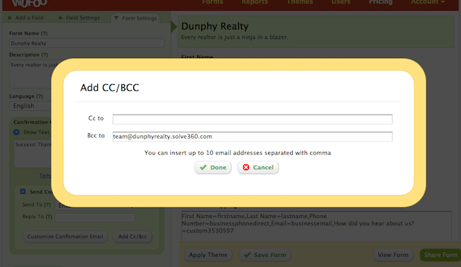Click the View Form button
The width and height of the screenshot is (461, 267).
click(x=393, y=255)
